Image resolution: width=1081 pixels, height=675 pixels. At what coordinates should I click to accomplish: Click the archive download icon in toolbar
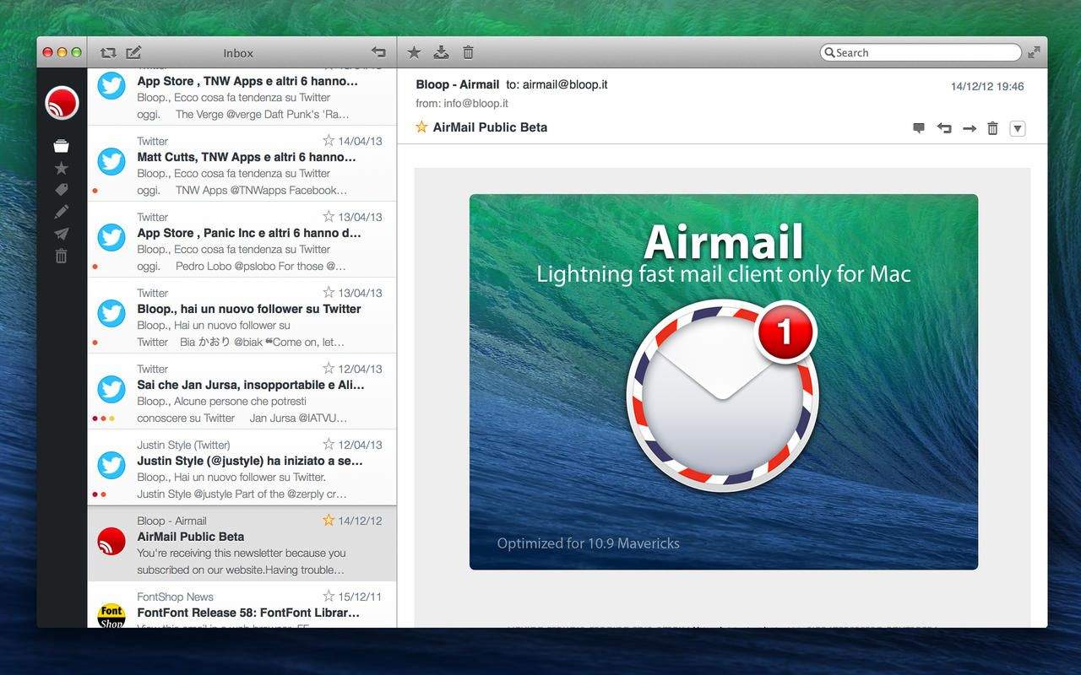pyautogui.click(x=441, y=52)
